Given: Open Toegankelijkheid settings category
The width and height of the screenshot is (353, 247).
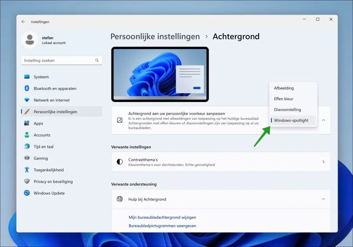Looking at the screenshot, I should (x=62, y=170).
